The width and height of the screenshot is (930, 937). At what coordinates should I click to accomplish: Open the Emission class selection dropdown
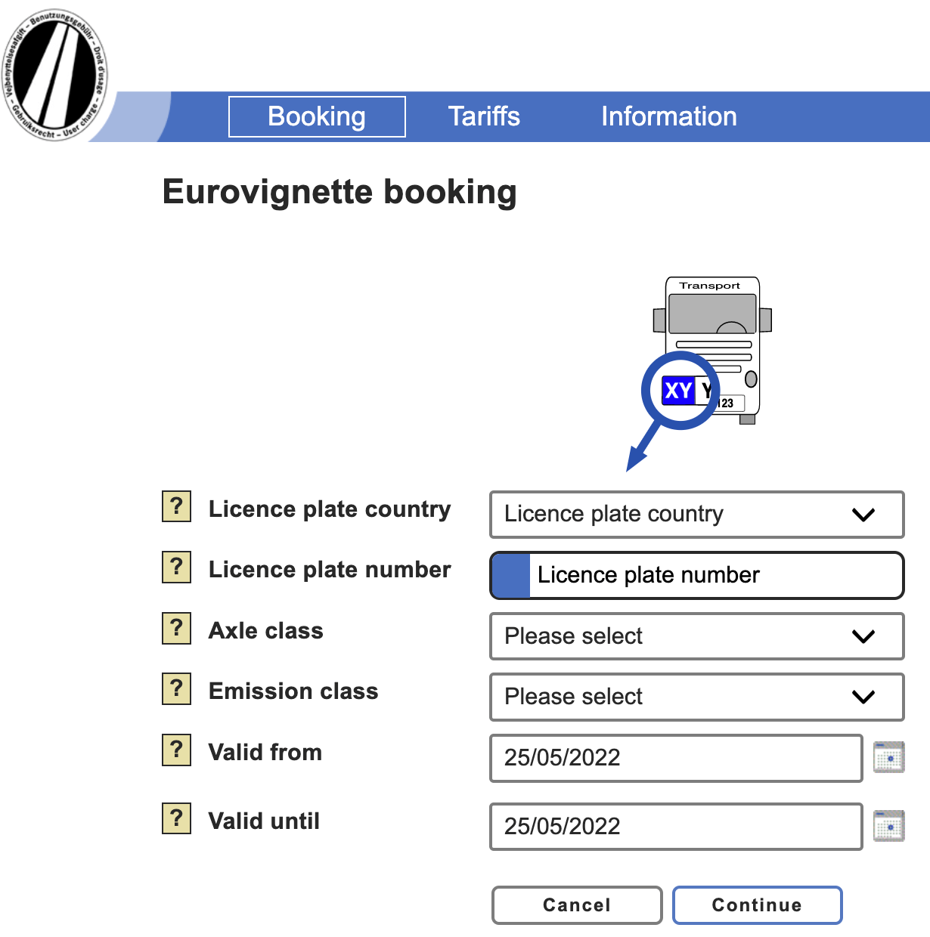coord(696,697)
